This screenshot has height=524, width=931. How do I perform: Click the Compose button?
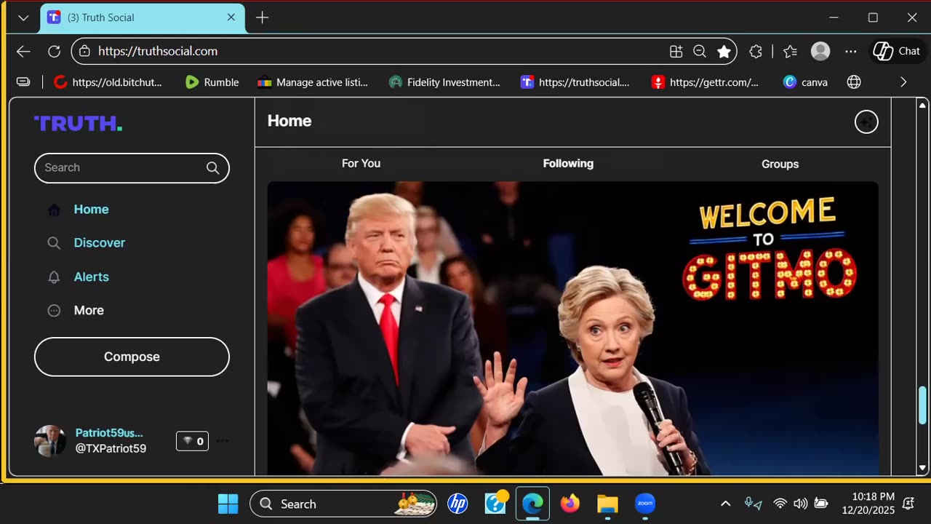coord(132,357)
